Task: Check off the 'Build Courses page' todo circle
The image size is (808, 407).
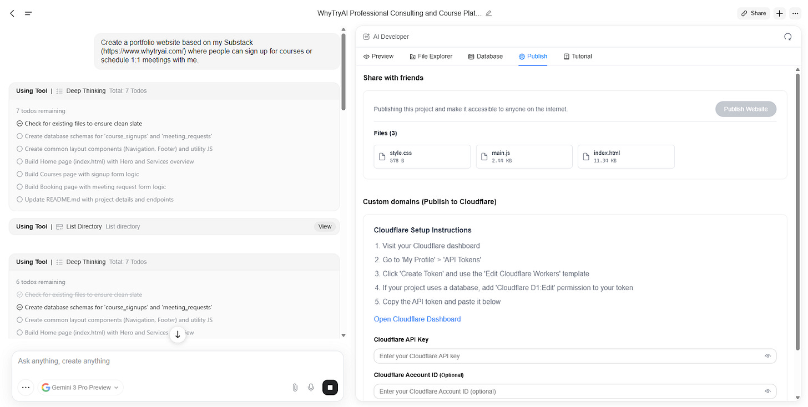Action: (x=19, y=174)
